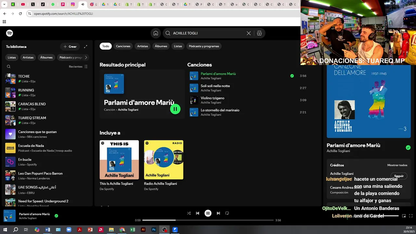
Task: Switch to the TikTok browser tab
Action: click(43, 5)
